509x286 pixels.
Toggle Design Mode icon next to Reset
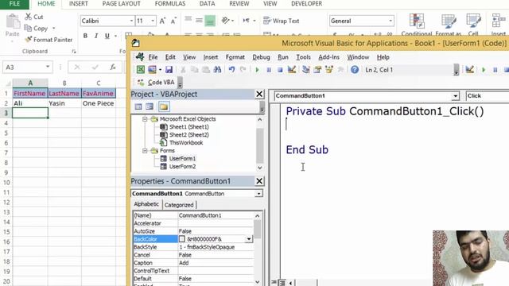[x=292, y=69]
